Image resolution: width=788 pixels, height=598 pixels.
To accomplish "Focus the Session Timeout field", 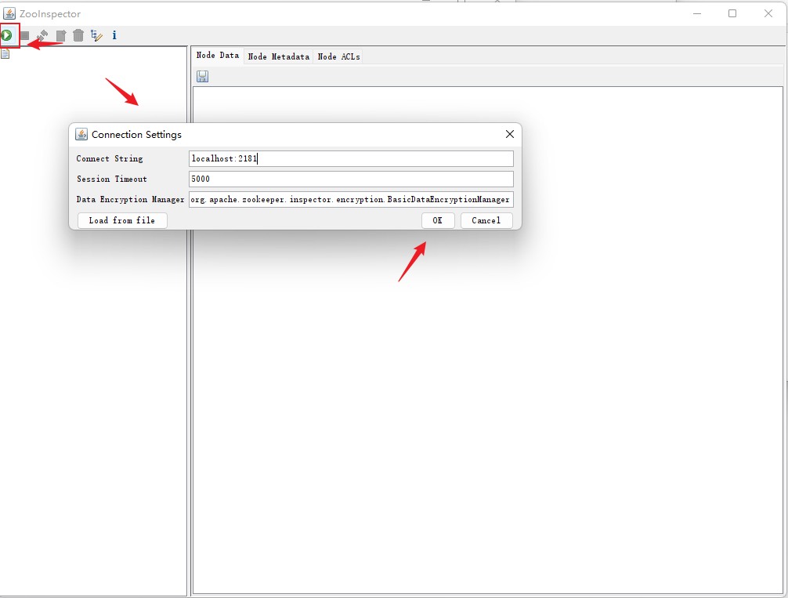I will click(x=351, y=179).
